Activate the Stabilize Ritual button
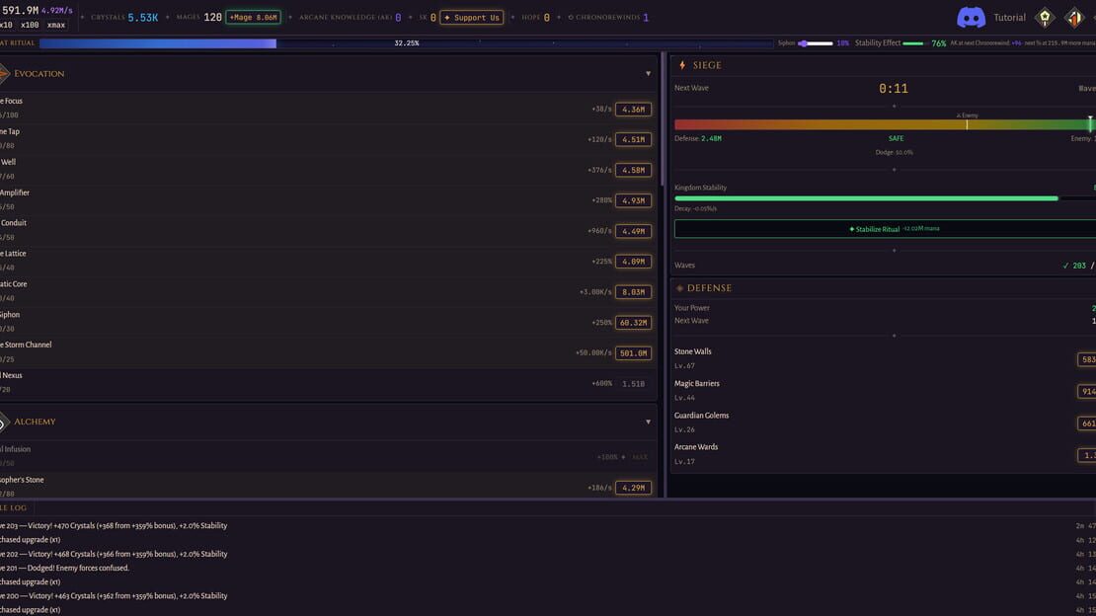This screenshot has width=1096, height=616. pos(885,229)
